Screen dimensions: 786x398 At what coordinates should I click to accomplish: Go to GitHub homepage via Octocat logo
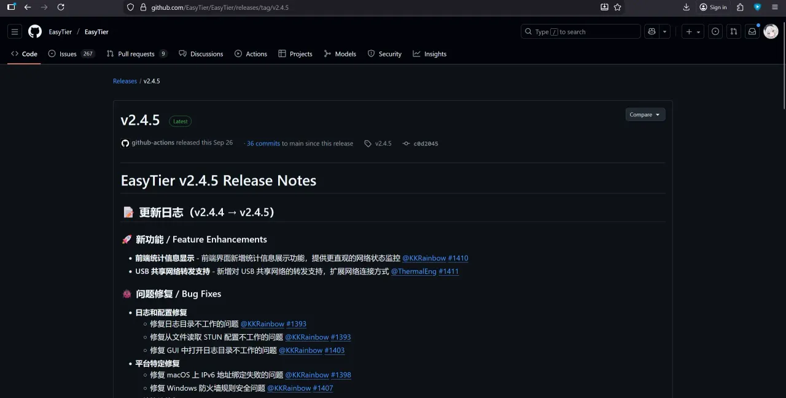35,31
